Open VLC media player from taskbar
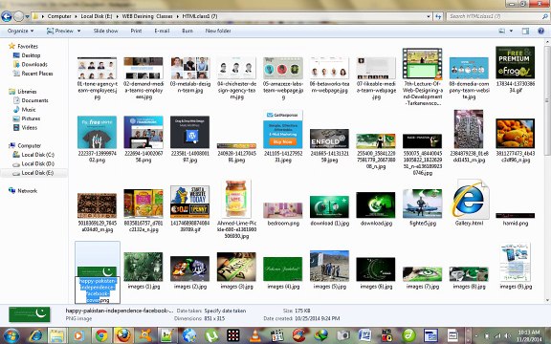Viewport: 551px width, 344px height. [255, 335]
